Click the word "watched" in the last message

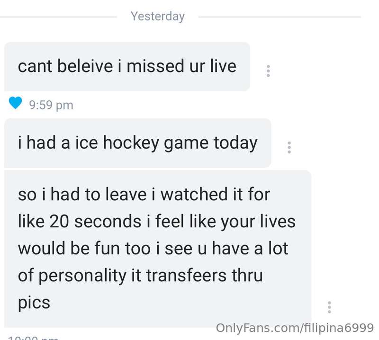[x=194, y=194]
